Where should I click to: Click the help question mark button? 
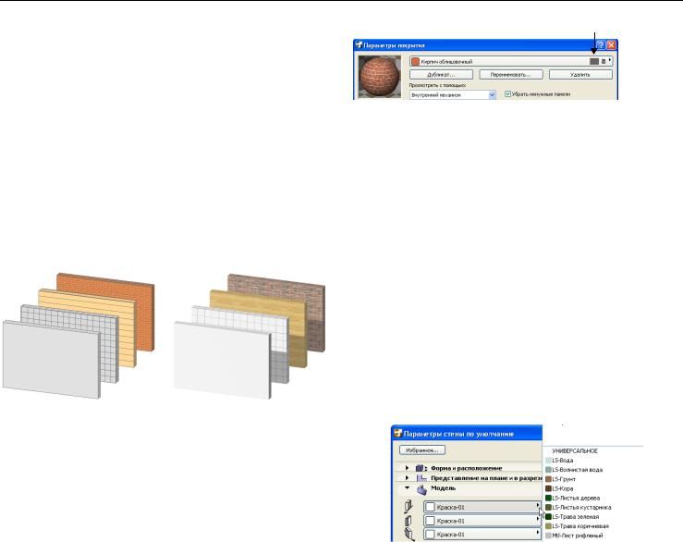tap(601, 45)
